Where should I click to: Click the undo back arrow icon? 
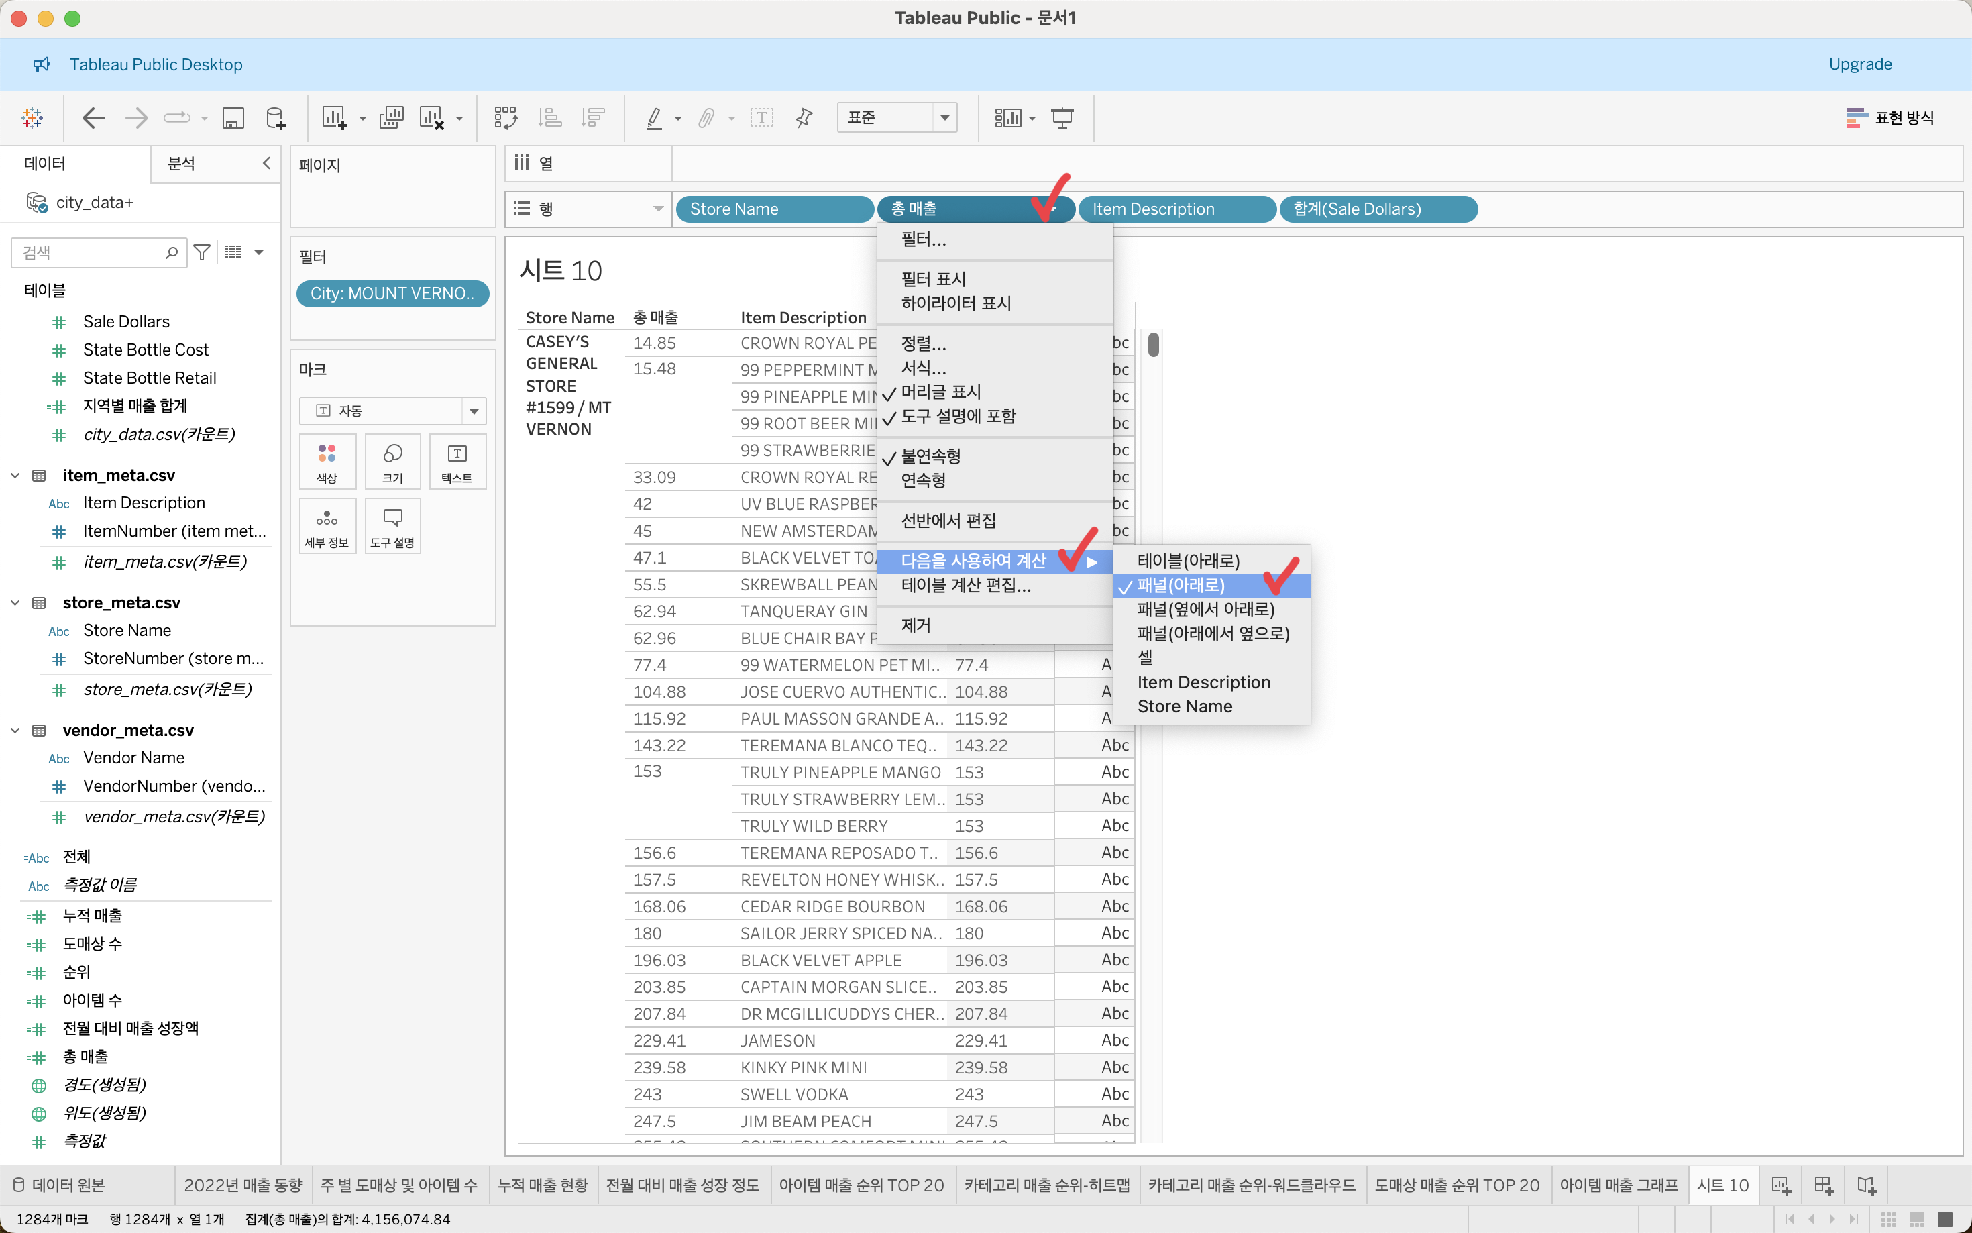(94, 118)
